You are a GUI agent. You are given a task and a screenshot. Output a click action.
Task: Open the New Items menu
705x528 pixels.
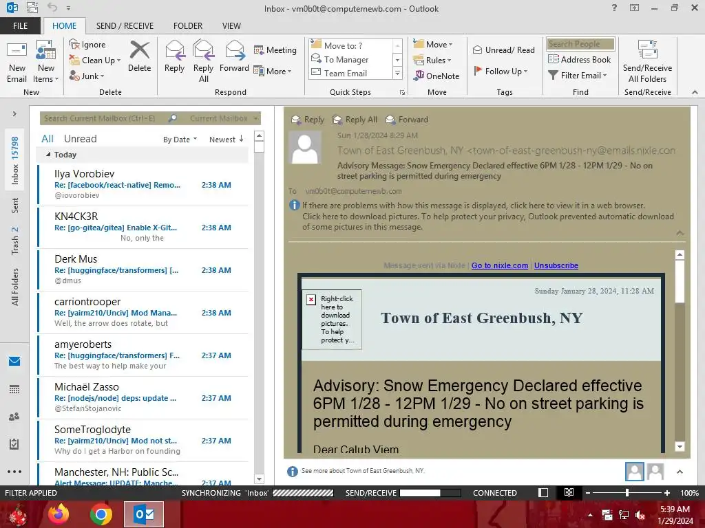46,61
